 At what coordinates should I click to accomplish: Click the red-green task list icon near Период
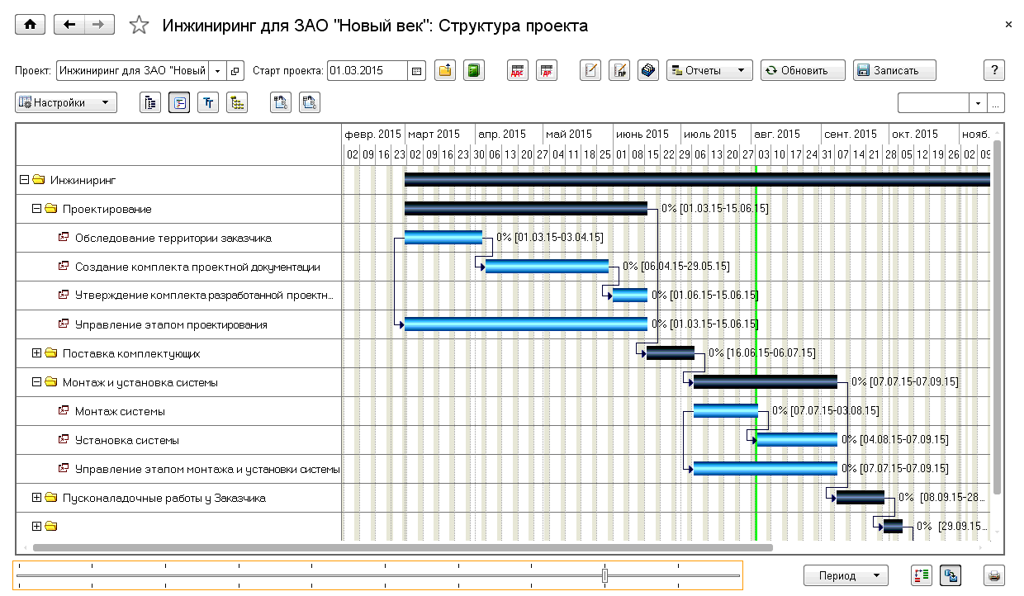click(922, 575)
